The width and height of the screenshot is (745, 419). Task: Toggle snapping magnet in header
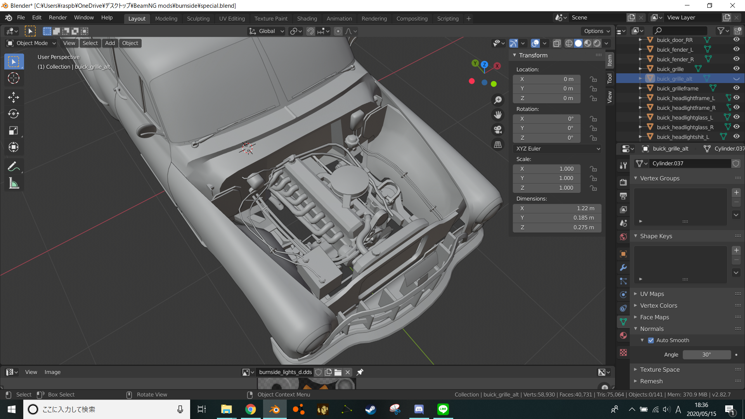tap(310, 31)
